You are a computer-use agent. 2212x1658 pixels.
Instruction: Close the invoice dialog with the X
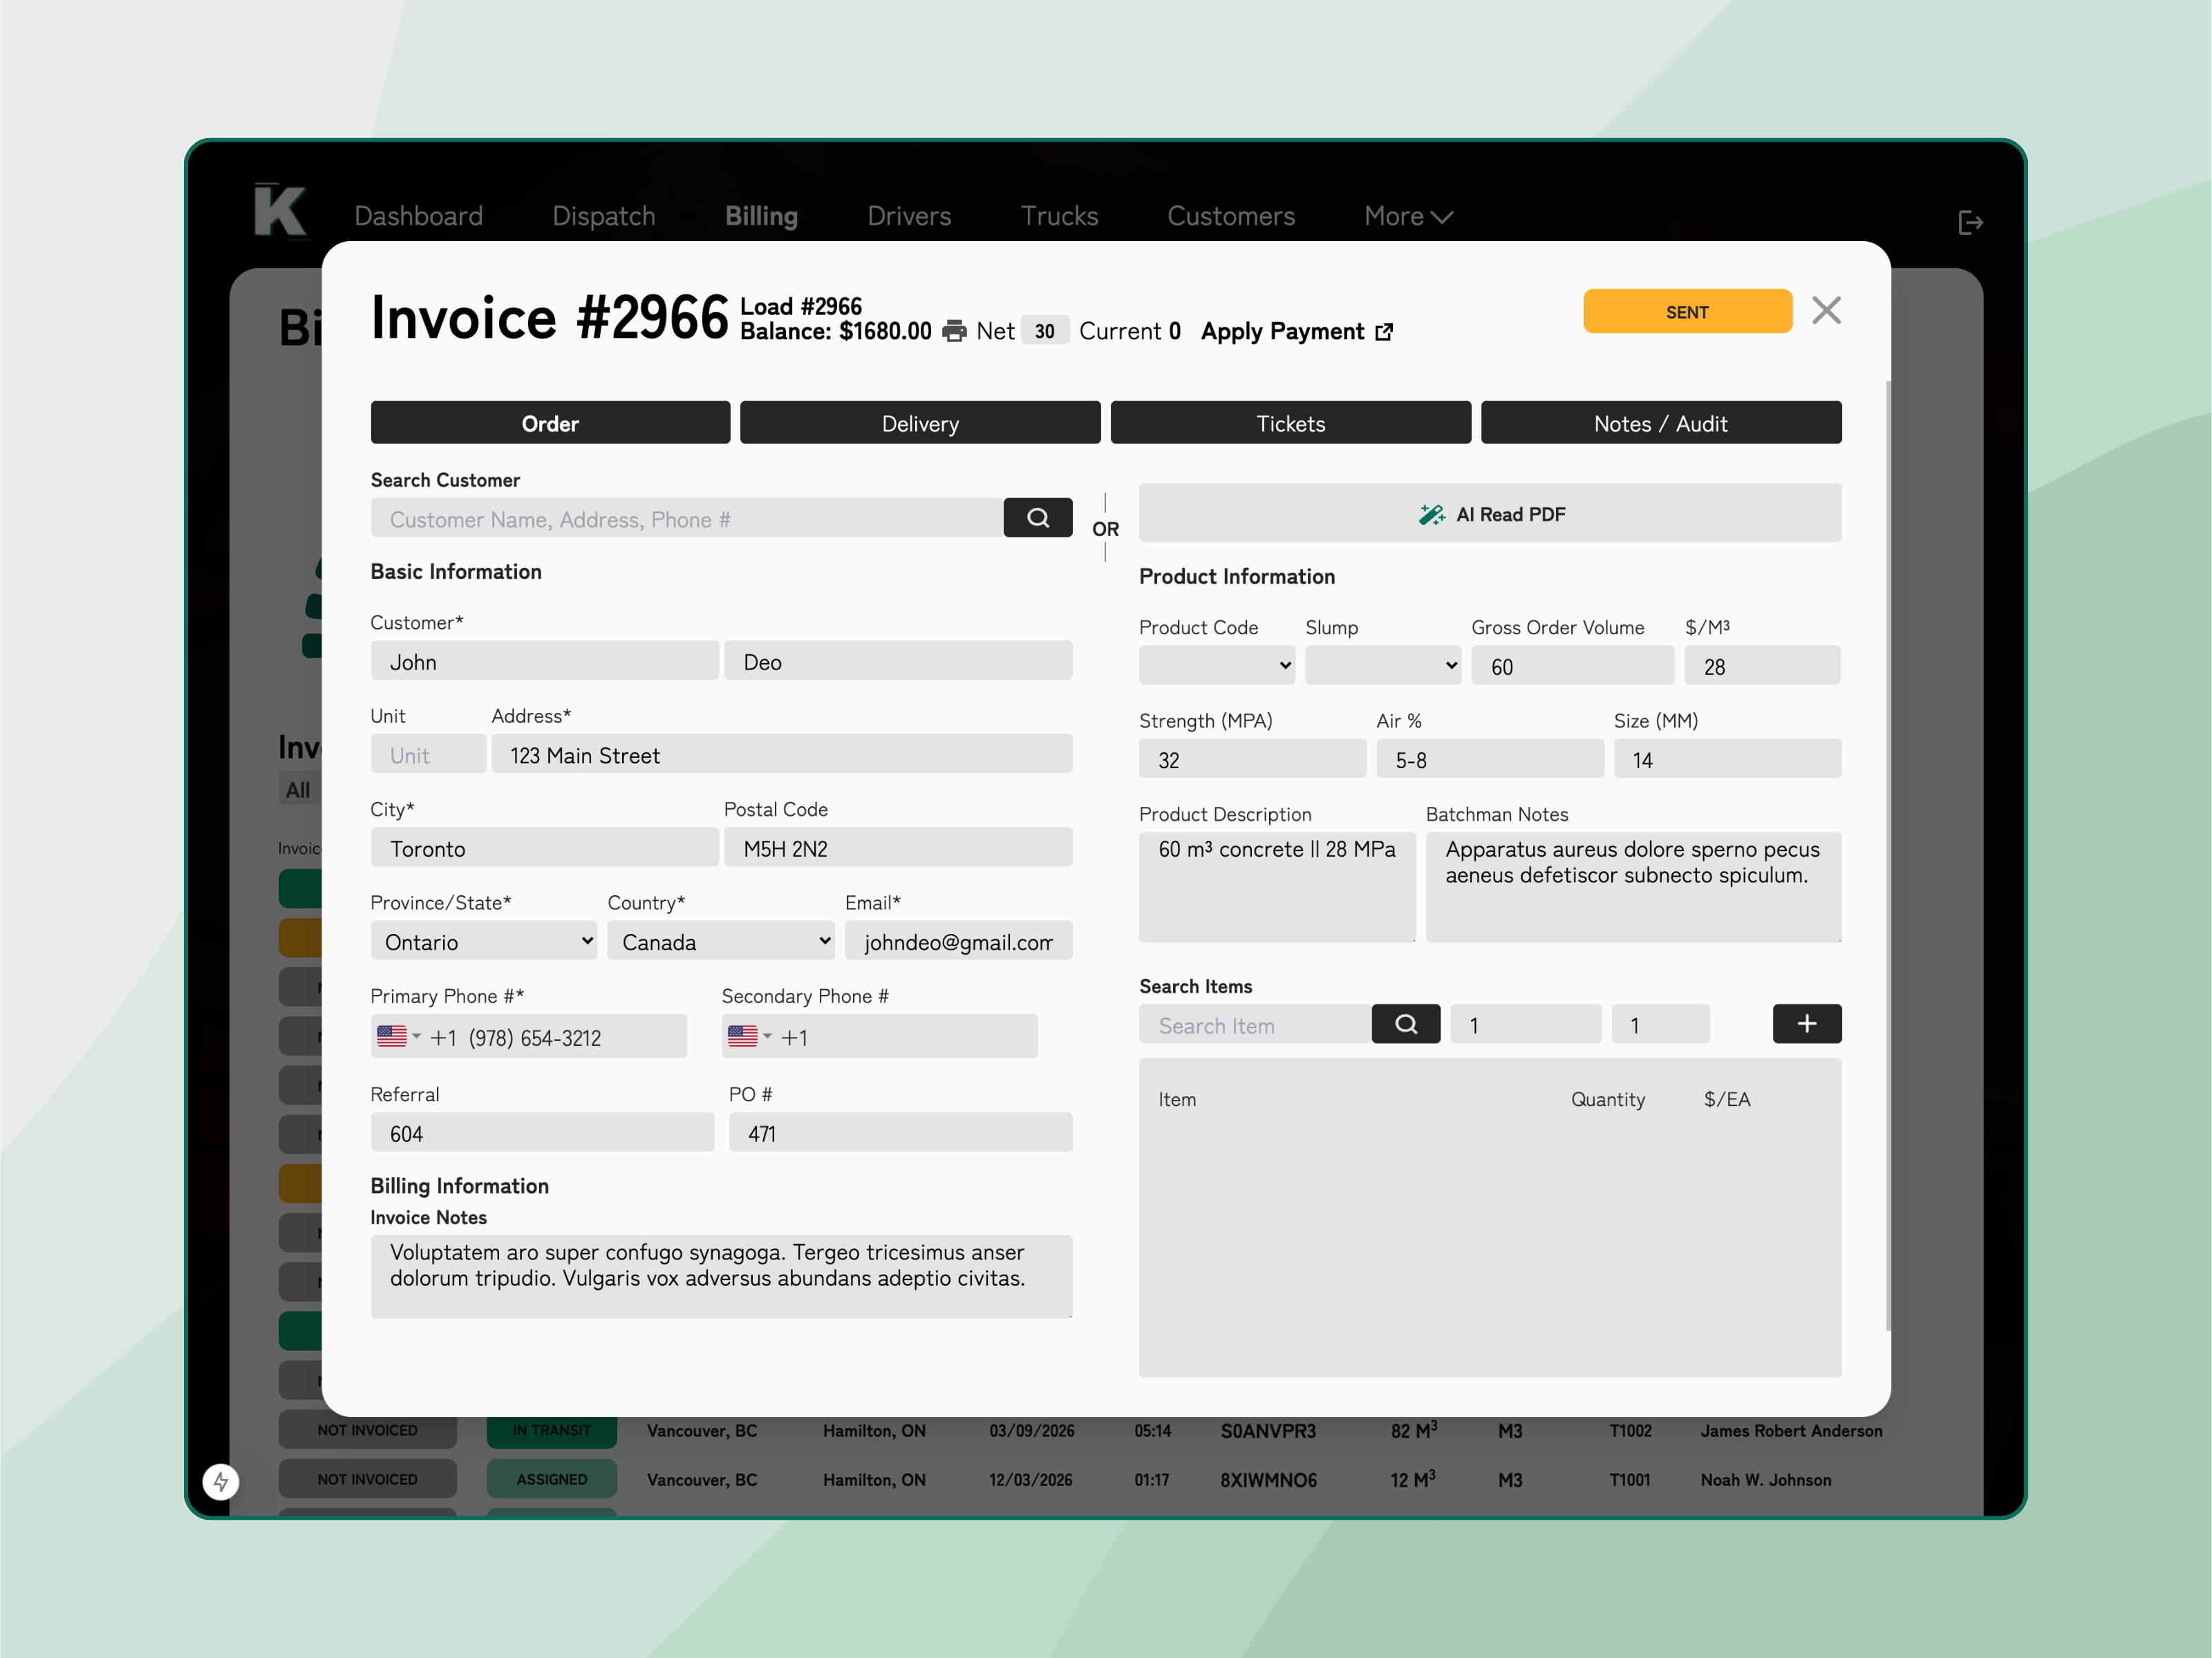pos(1826,311)
